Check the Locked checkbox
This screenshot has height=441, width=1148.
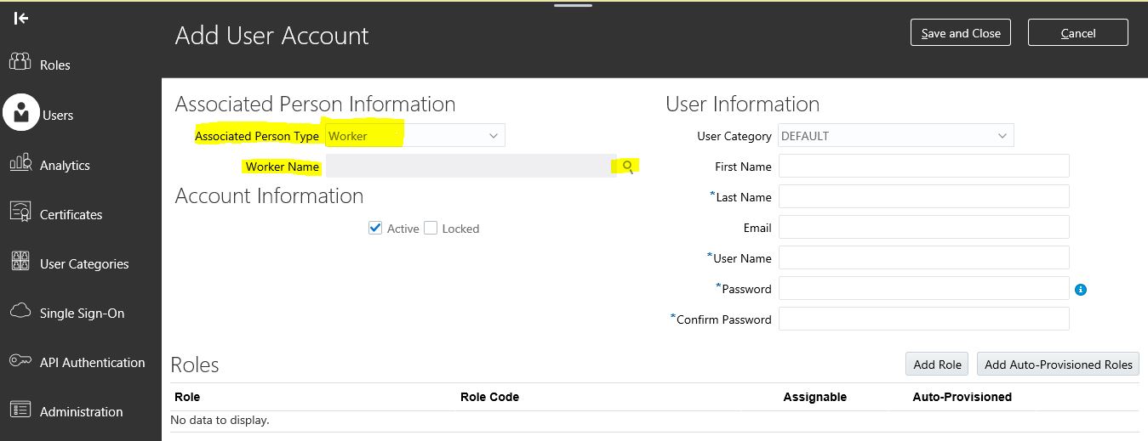tap(431, 228)
